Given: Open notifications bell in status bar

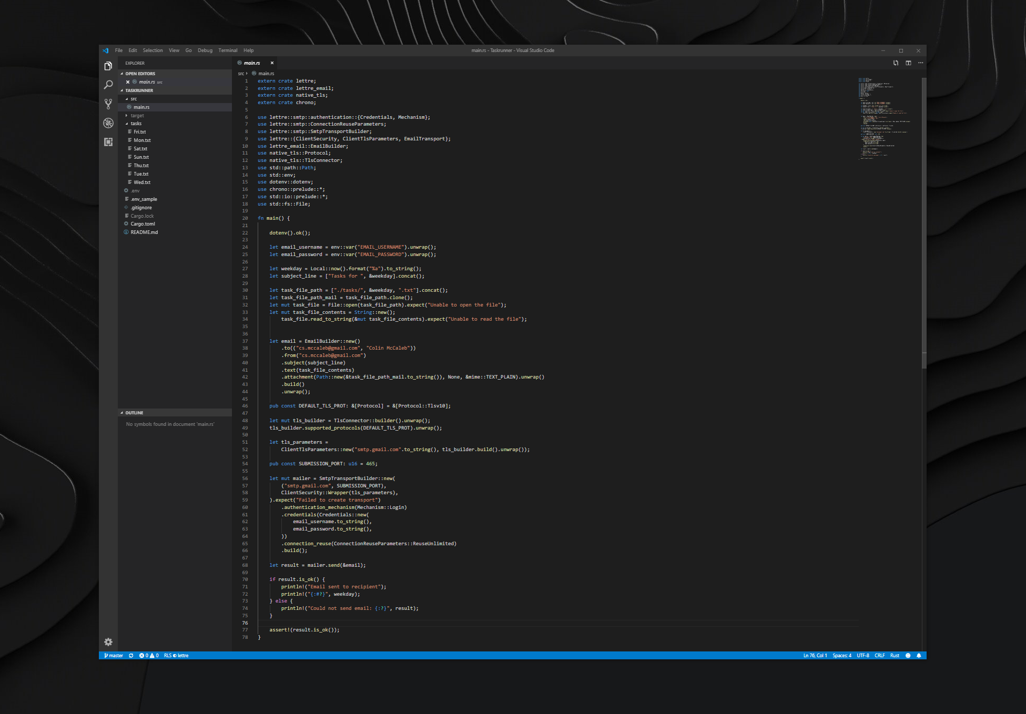Looking at the screenshot, I should click(919, 656).
